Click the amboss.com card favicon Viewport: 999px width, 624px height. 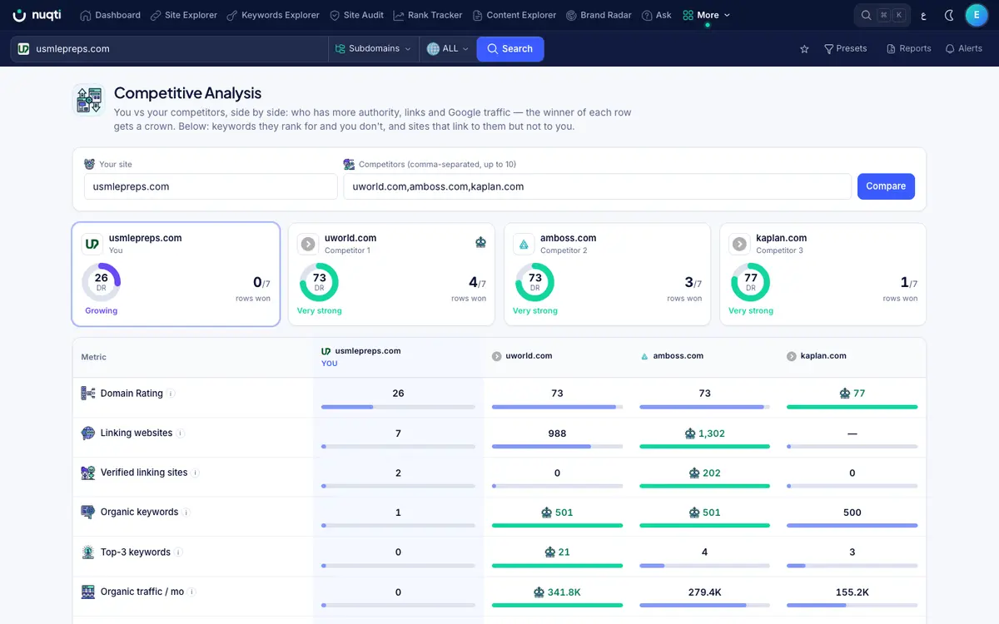click(x=524, y=244)
